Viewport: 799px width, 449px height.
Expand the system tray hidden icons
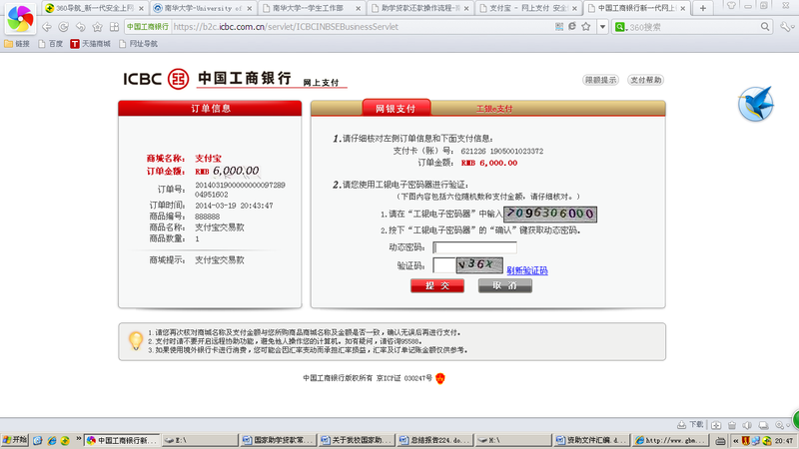(x=736, y=441)
